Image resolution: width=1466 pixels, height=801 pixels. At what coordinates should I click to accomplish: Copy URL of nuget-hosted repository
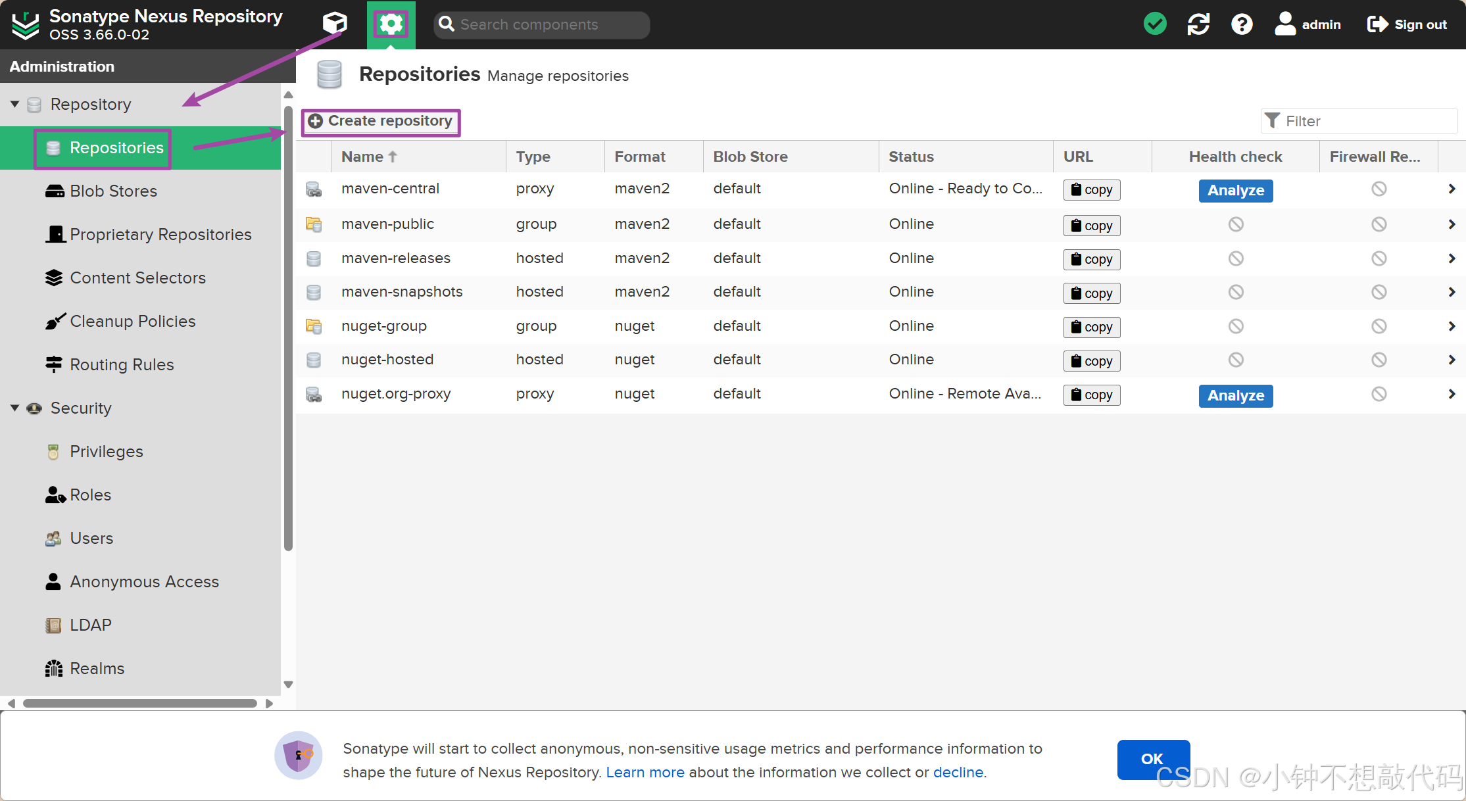(1092, 361)
